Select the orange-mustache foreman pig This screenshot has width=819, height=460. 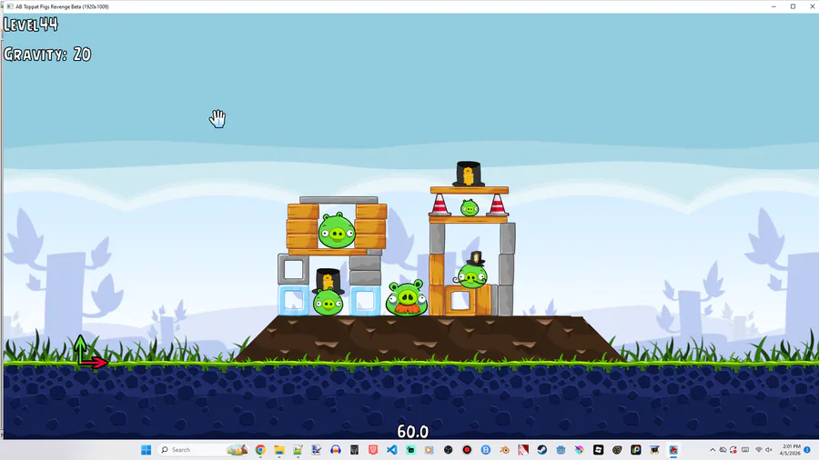407,298
